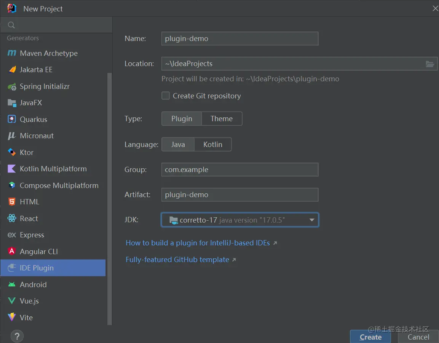
Task: Click the Ktor generator icon
Action: pos(12,152)
